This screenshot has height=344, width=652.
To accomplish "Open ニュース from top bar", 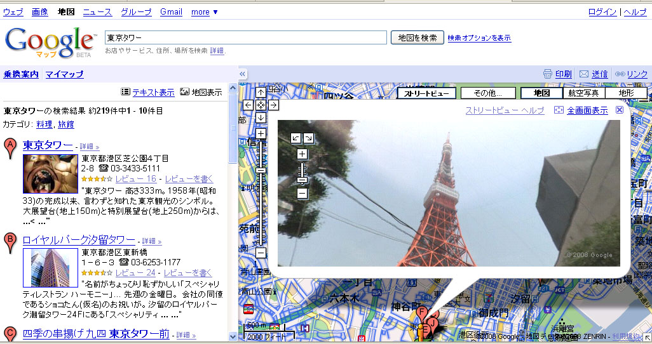I will [x=97, y=12].
